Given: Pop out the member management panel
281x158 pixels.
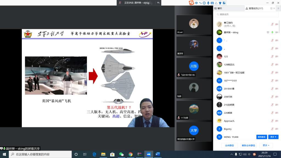Looking at the screenshot, I should pyautogui.click(x=271, y=8).
